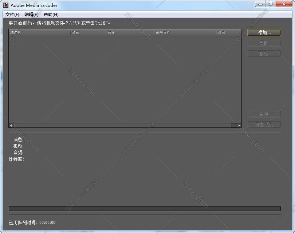The height and width of the screenshot is (233, 295).
Task: Click the 状态 column header
Action: click(228, 33)
